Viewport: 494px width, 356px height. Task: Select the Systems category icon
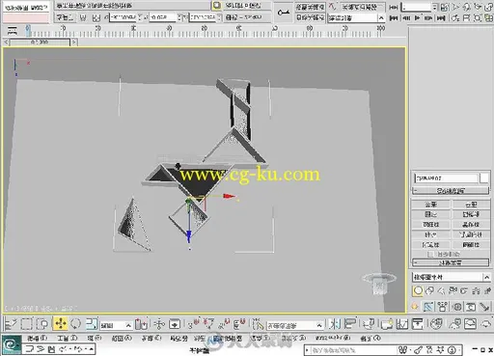click(x=487, y=290)
